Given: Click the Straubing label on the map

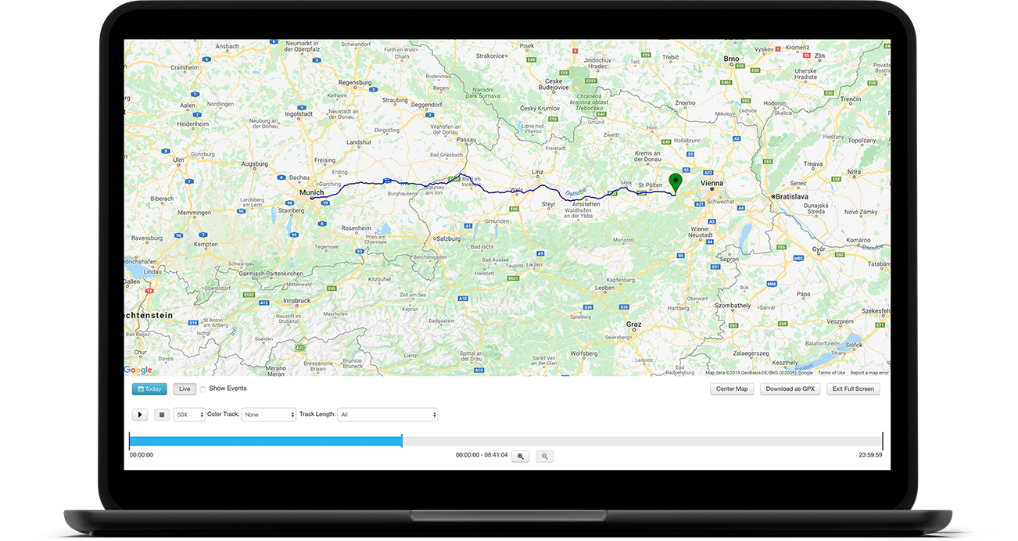Looking at the screenshot, I should (396, 100).
